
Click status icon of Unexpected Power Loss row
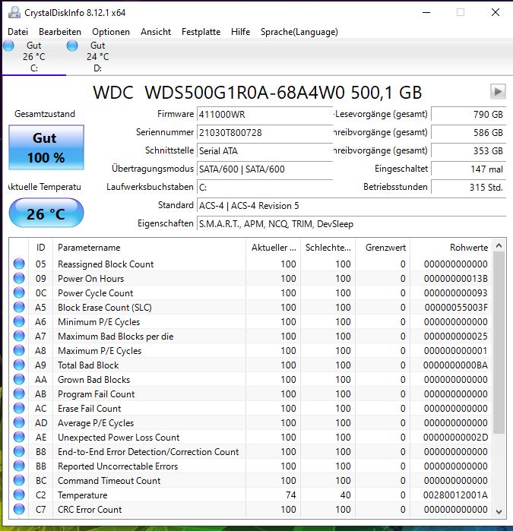[19, 438]
